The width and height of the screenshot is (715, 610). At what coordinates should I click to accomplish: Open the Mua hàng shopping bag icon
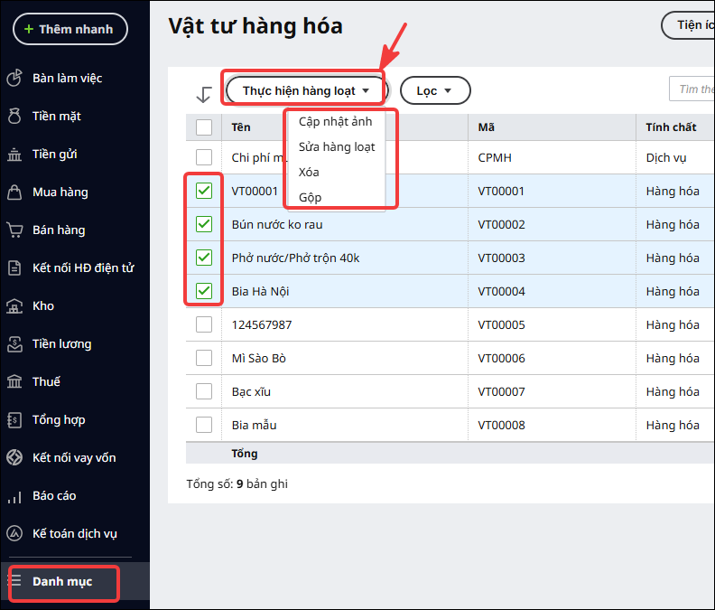tap(14, 192)
